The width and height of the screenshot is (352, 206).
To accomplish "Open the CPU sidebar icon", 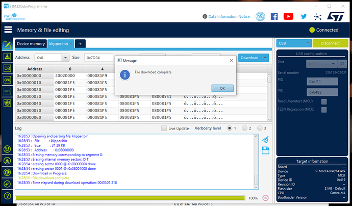I will 7,80.
